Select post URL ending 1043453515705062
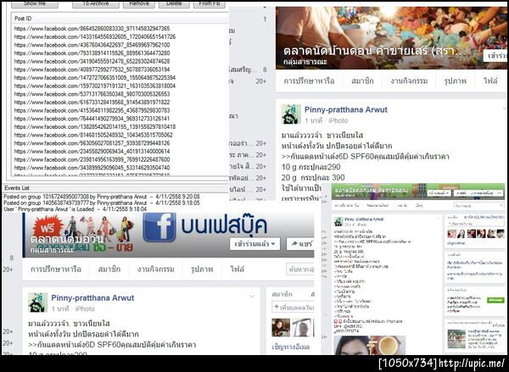509x372 pixels. coord(93,135)
